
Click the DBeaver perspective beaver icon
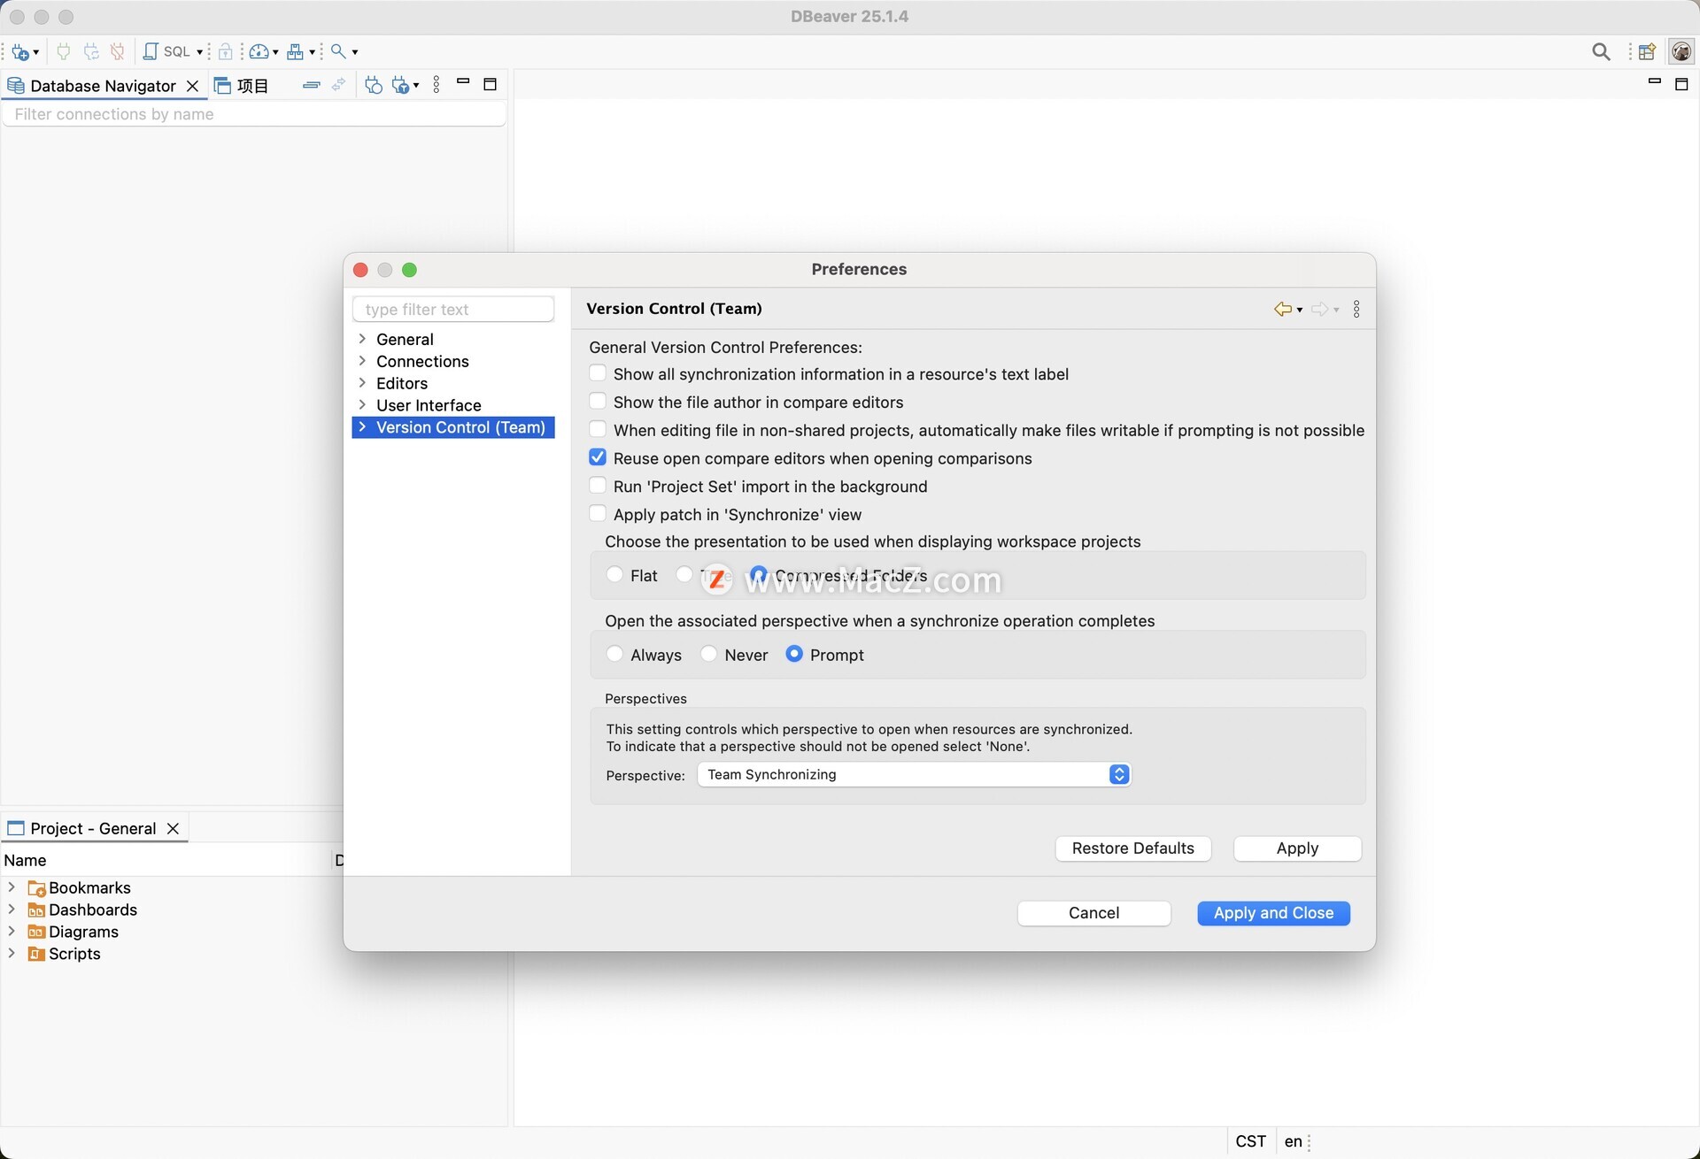(x=1681, y=51)
